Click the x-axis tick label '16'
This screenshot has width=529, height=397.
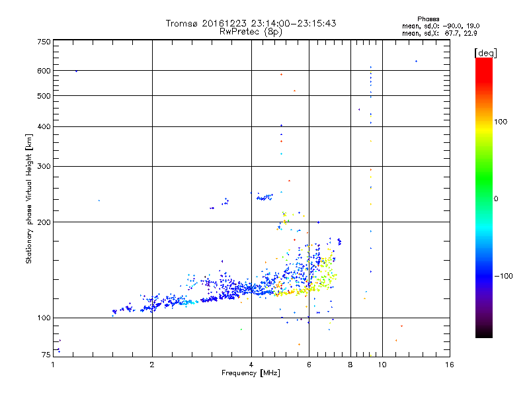(450, 365)
